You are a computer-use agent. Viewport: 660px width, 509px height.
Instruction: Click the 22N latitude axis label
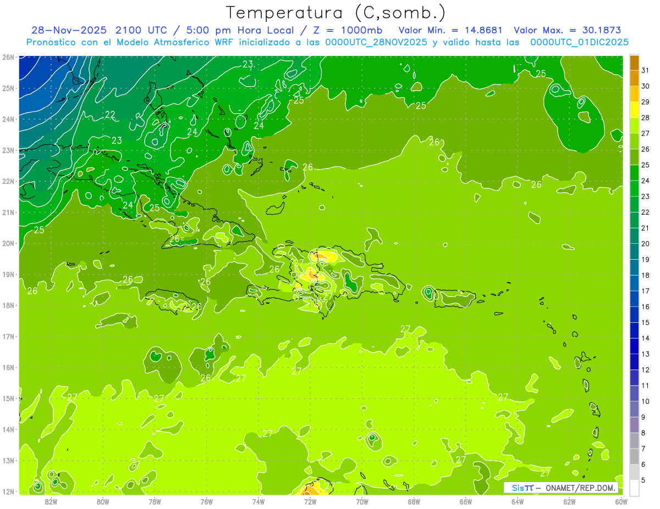pyautogui.click(x=8, y=181)
